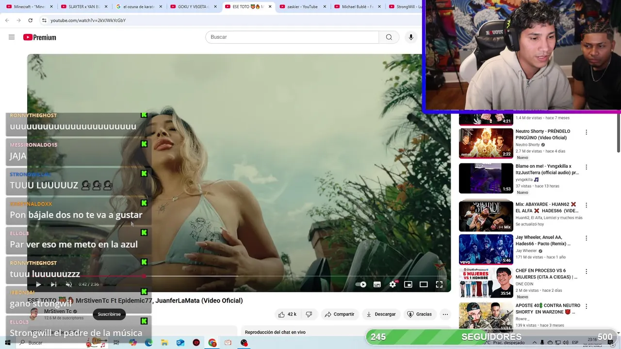Send thanks using Gracias button
621x349 pixels.
(x=419, y=314)
